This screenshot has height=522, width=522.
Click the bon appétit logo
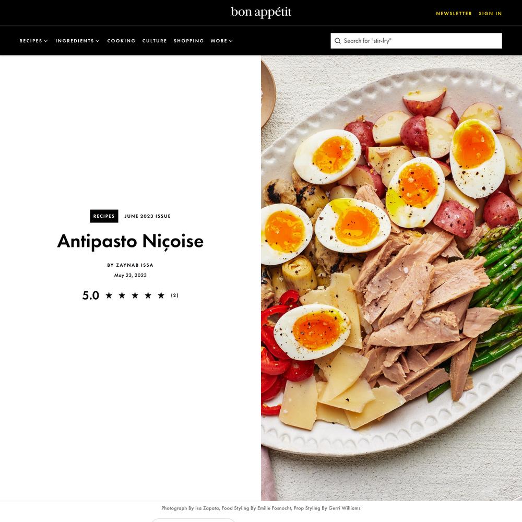click(261, 13)
